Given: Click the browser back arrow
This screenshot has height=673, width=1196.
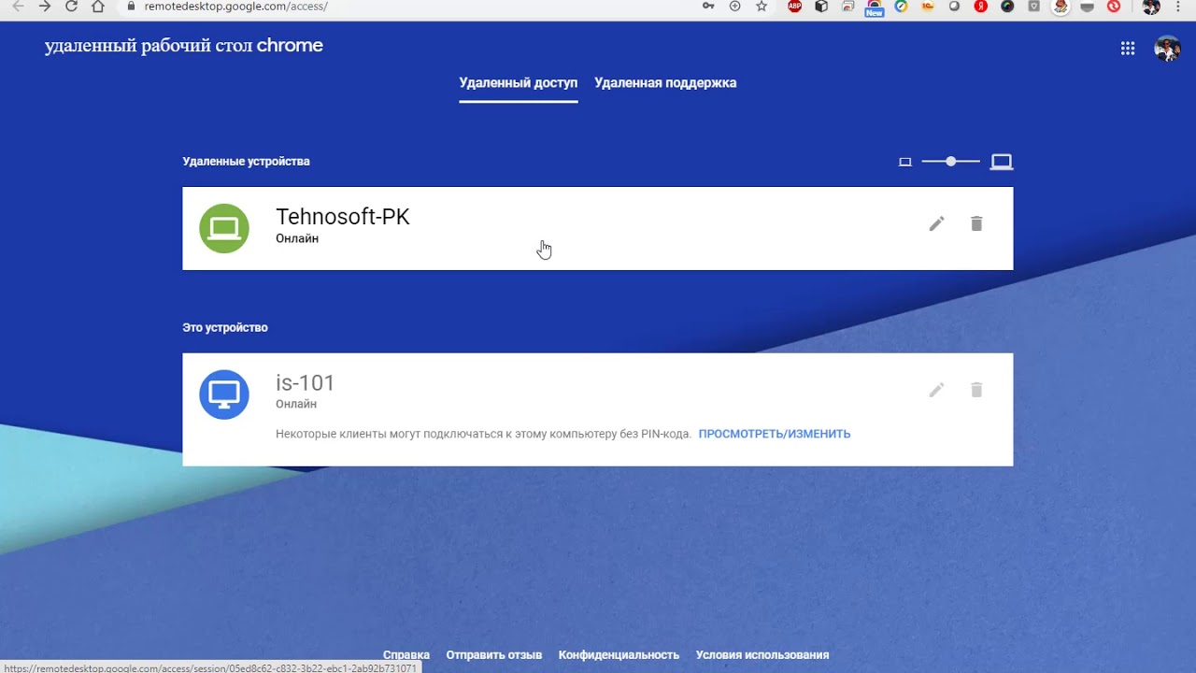Looking at the screenshot, I should 18,7.
